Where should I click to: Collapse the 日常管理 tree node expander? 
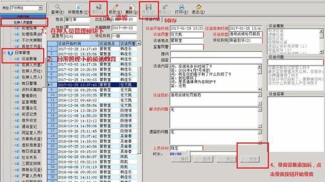click(3, 53)
